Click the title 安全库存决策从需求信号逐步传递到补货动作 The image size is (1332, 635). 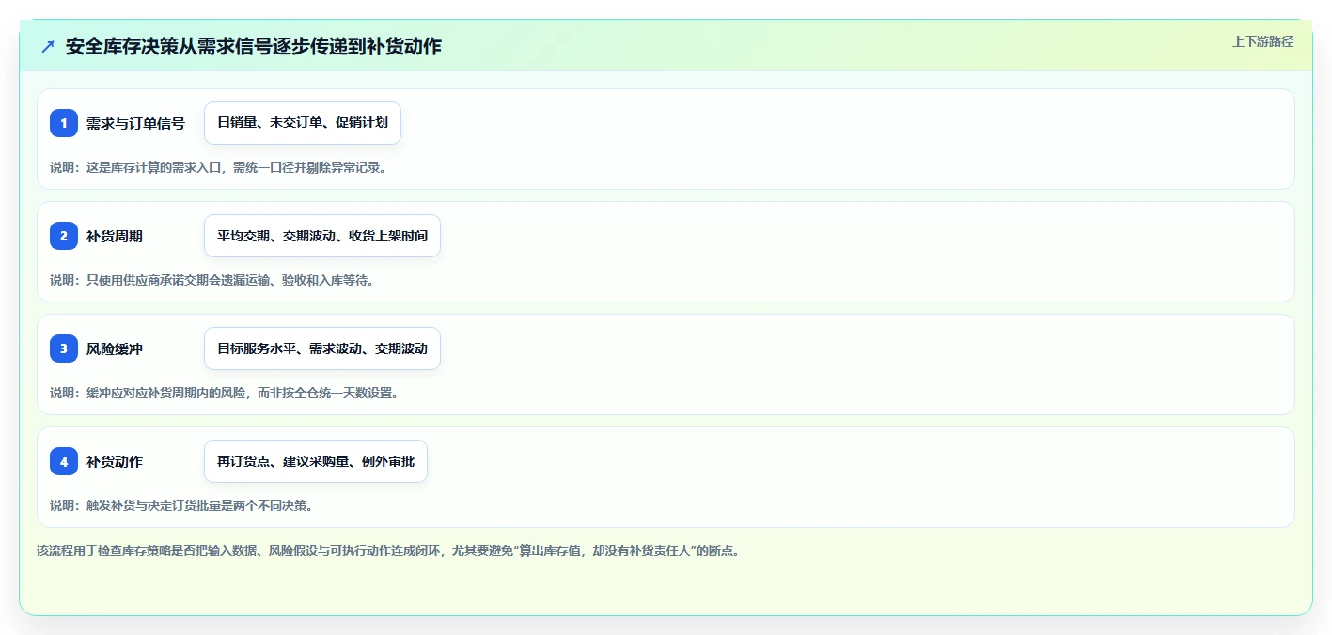(253, 46)
